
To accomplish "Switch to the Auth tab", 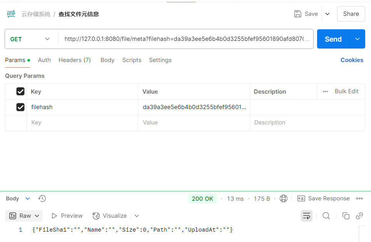I will [x=44, y=60].
